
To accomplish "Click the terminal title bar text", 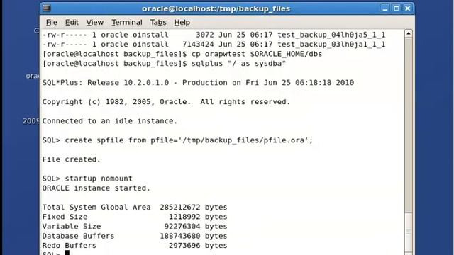I will click(216, 8).
